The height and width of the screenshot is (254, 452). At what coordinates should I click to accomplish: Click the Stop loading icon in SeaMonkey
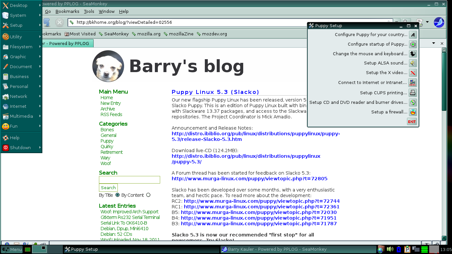click(59, 22)
